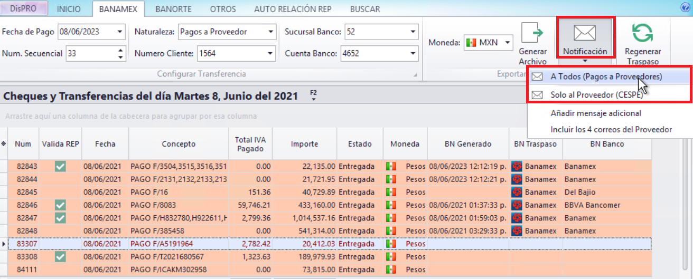The width and height of the screenshot is (693, 279).
Task: Open the Moneda MXN currency dropdown
Action: (x=508, y=43)
